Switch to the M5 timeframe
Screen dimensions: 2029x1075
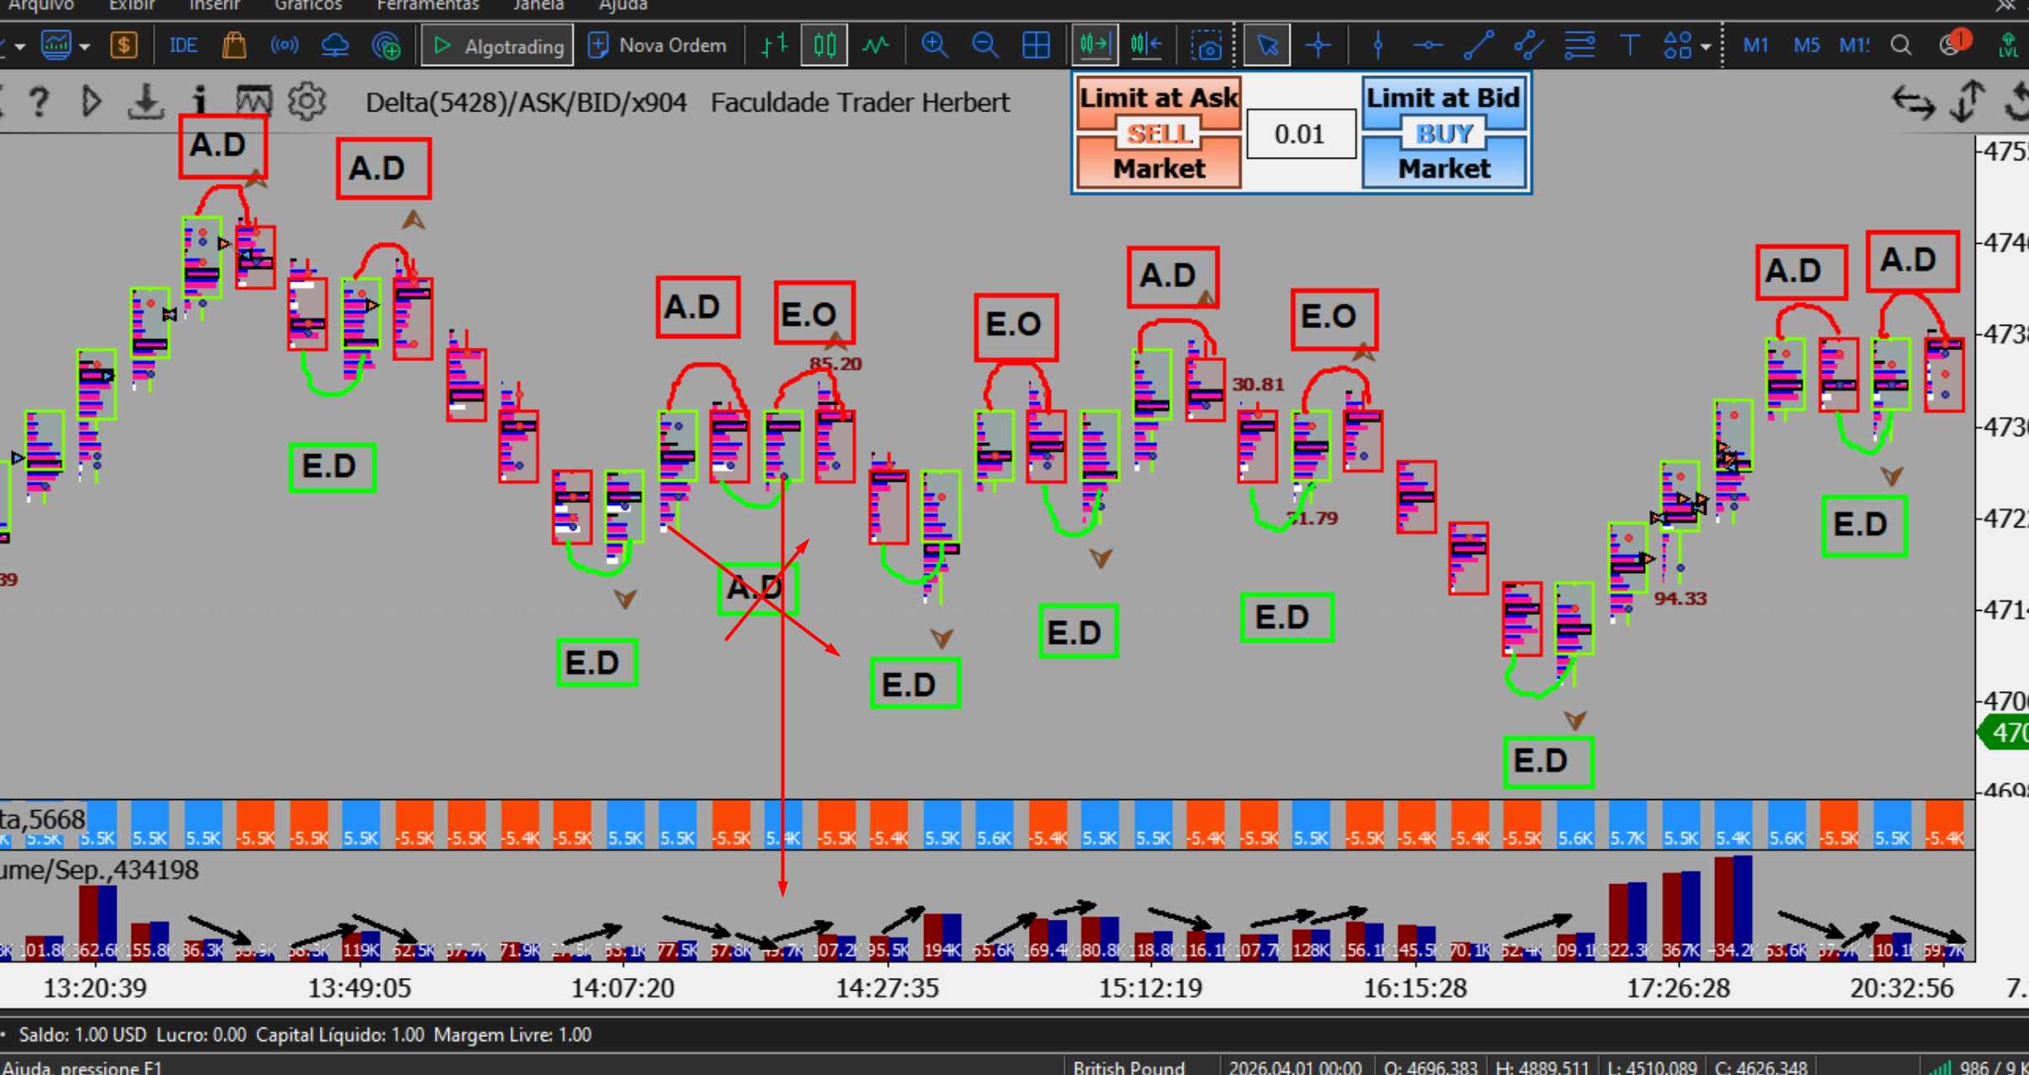point(1806,45)
